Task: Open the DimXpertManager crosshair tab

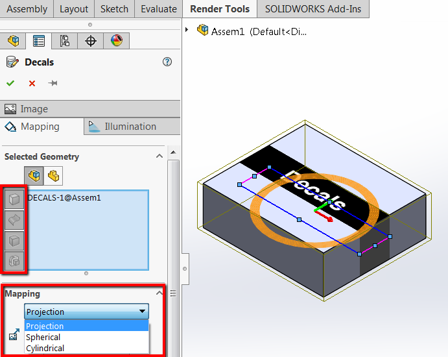Action: click(x=91, y=41)
